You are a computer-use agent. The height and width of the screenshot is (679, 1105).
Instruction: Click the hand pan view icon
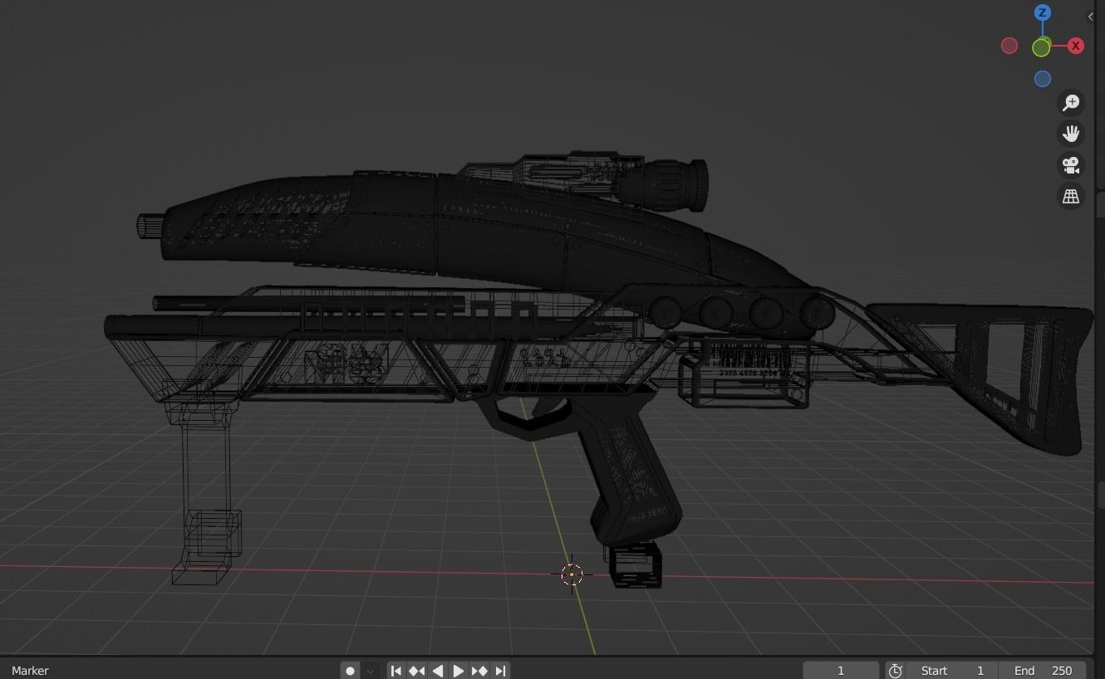(1071, 134)
